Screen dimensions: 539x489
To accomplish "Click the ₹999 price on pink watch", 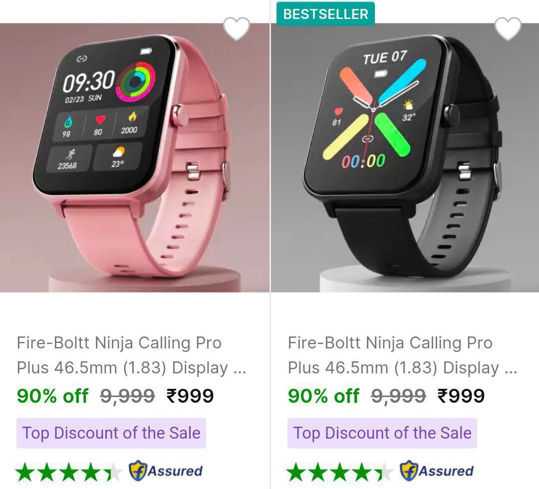I will click(190, 396).
